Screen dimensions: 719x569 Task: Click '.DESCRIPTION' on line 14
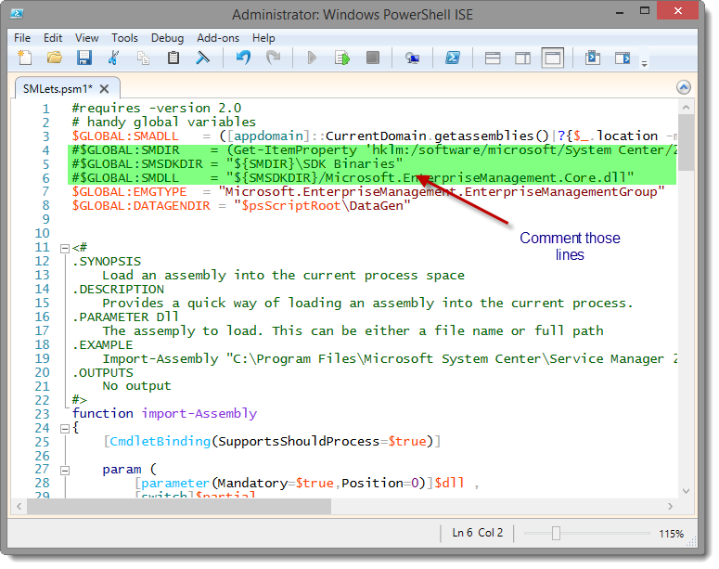[118, 290]
